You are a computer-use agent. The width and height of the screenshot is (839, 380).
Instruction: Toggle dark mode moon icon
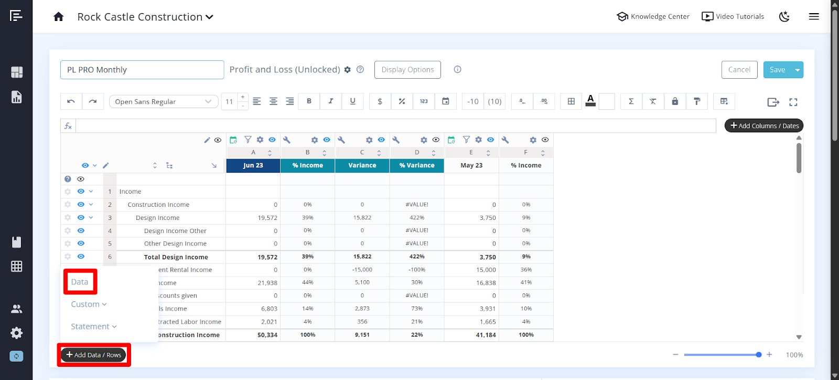click(x=784, y=17)
